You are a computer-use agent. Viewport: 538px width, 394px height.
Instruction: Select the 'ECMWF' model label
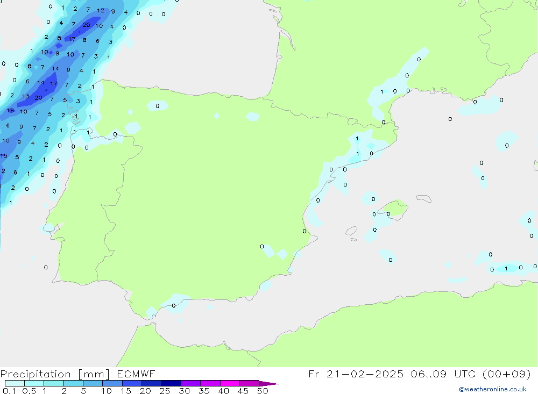tap(136, 374)
